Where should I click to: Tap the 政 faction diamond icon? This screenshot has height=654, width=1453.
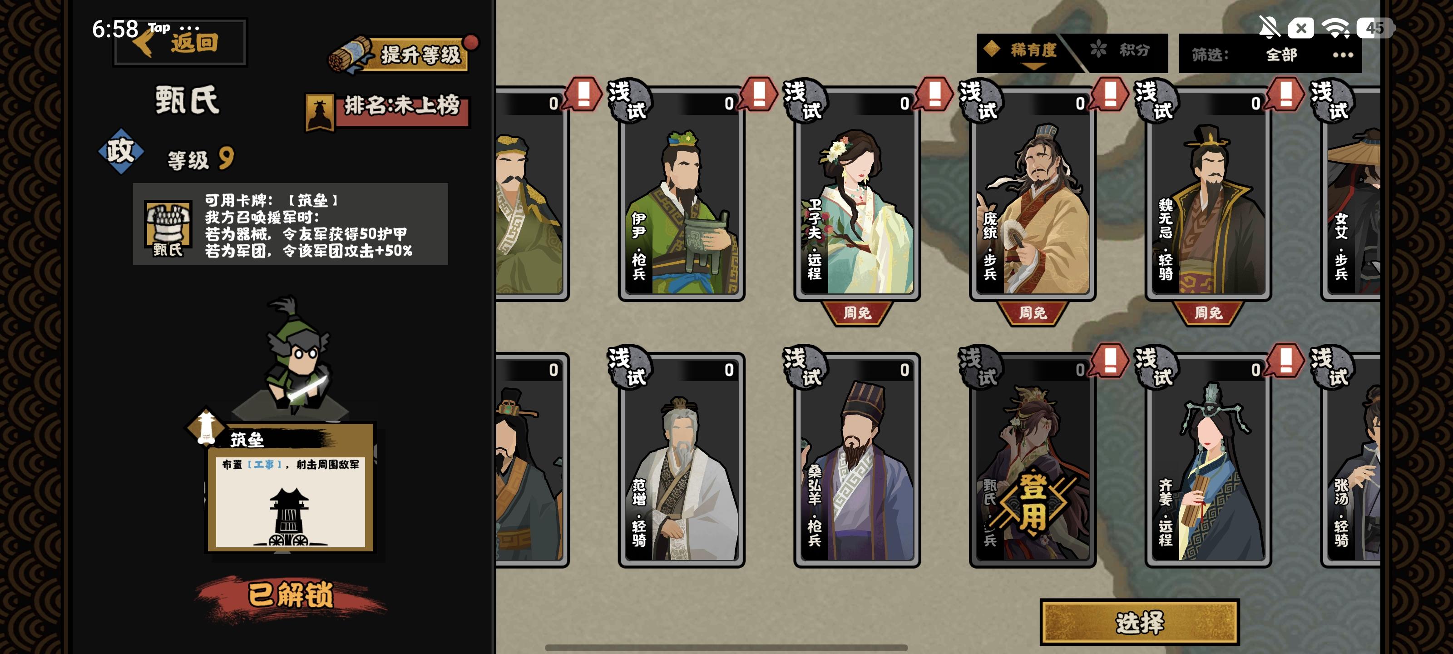(121, 151)
